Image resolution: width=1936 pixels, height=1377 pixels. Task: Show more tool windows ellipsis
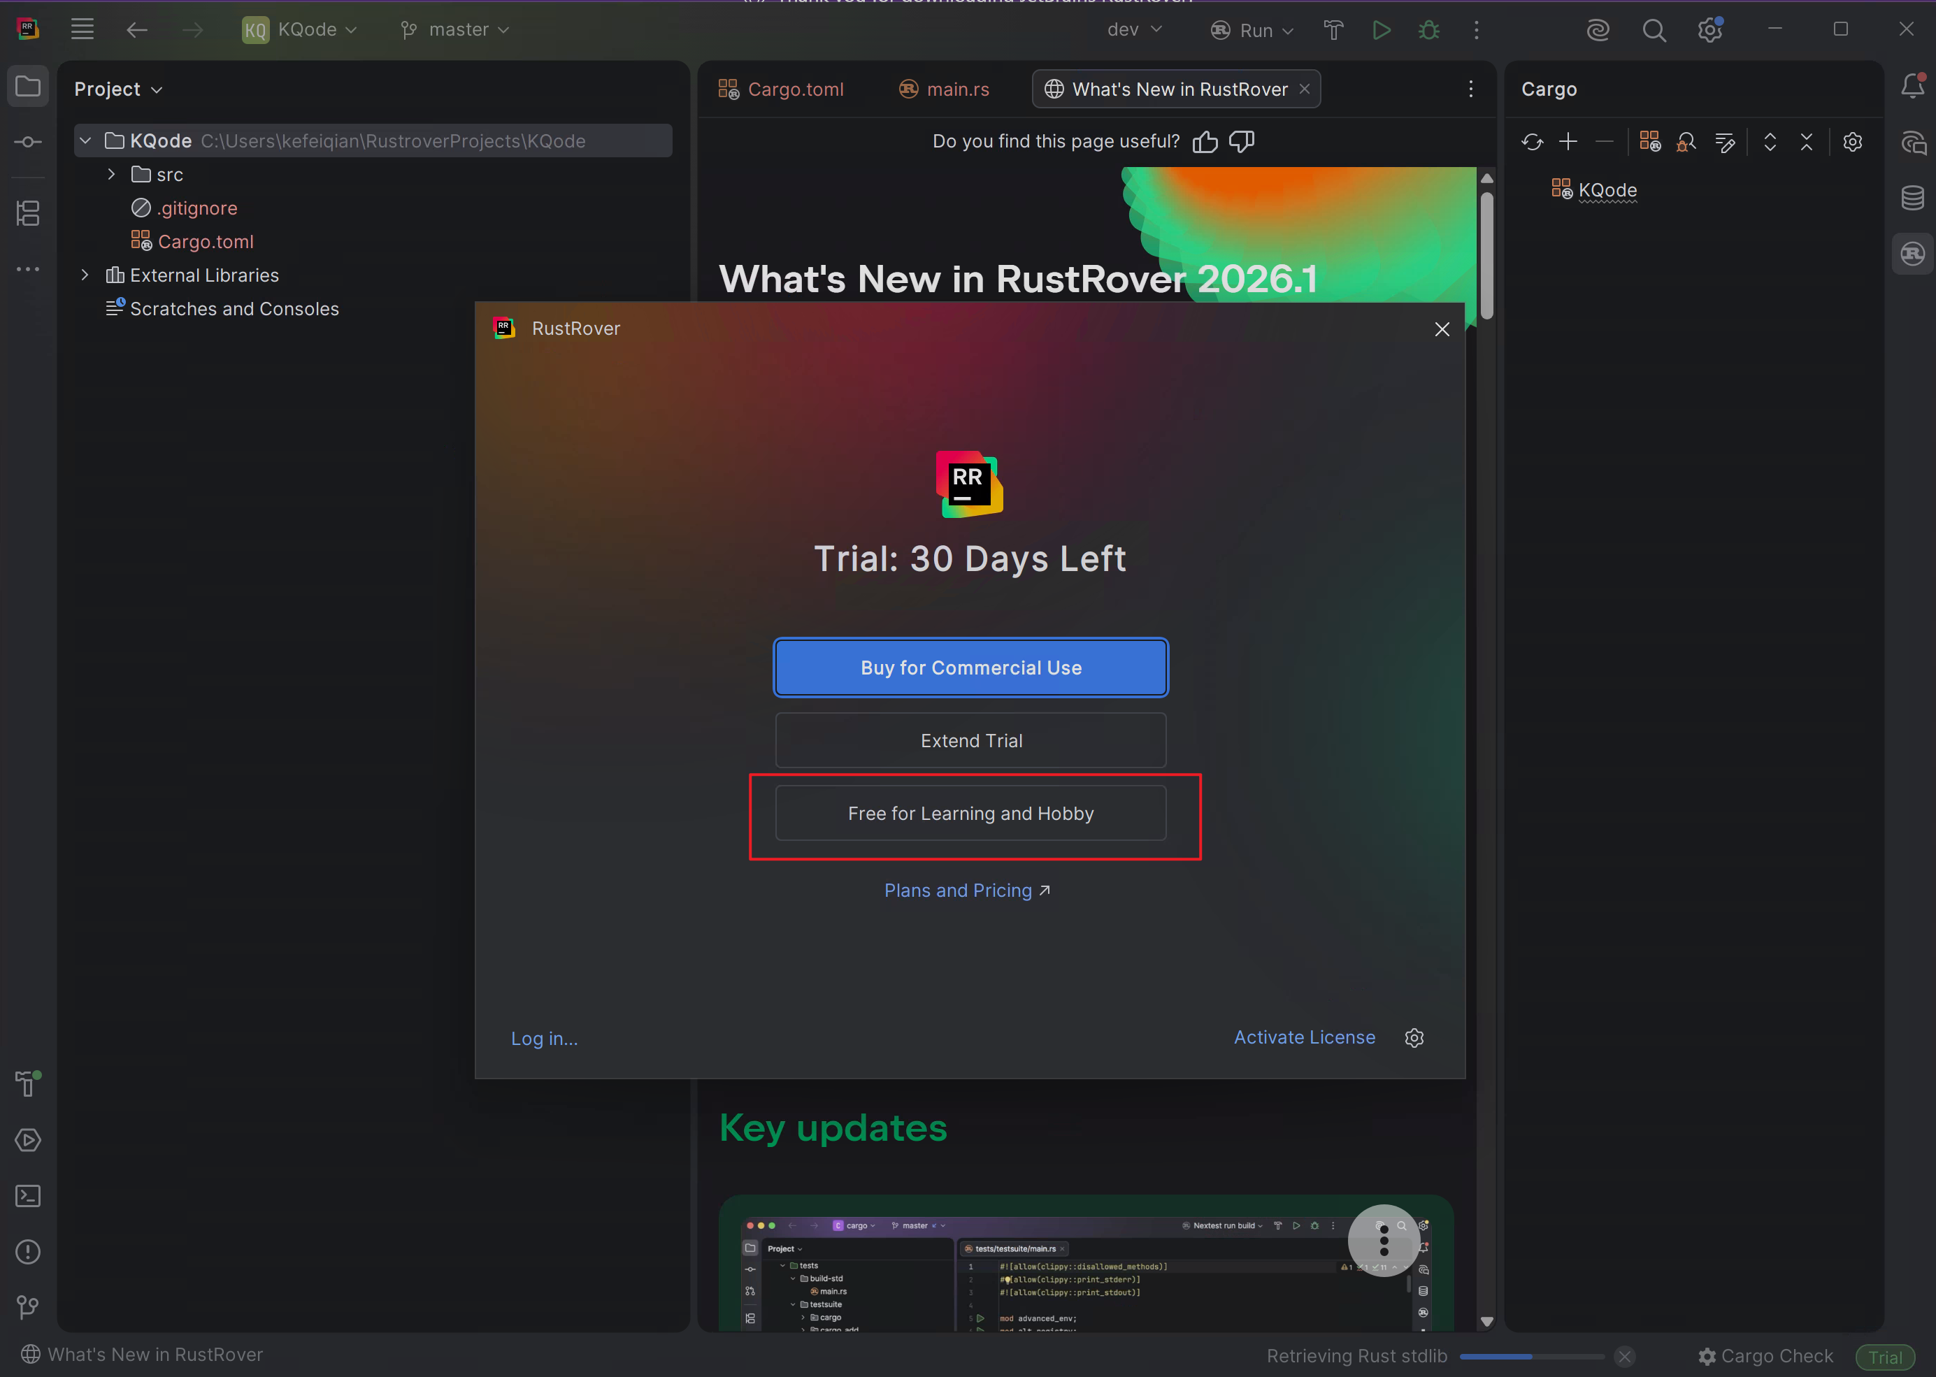coord(28,269)
